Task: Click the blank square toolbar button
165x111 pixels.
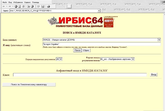Action: point(69,6)
